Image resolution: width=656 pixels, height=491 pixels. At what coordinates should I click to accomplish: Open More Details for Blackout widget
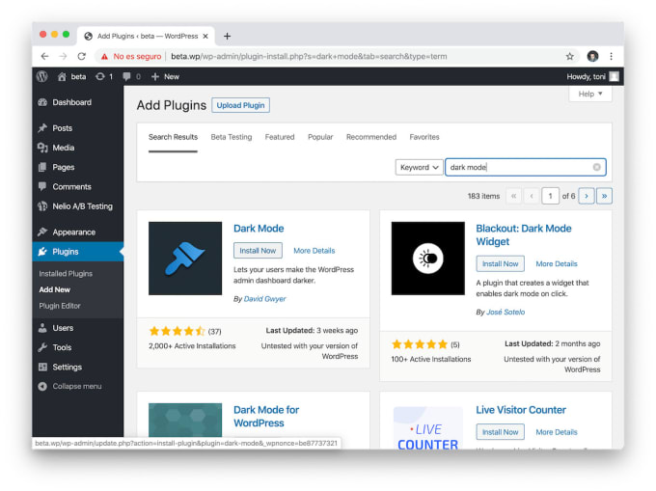tap(557, 263)
